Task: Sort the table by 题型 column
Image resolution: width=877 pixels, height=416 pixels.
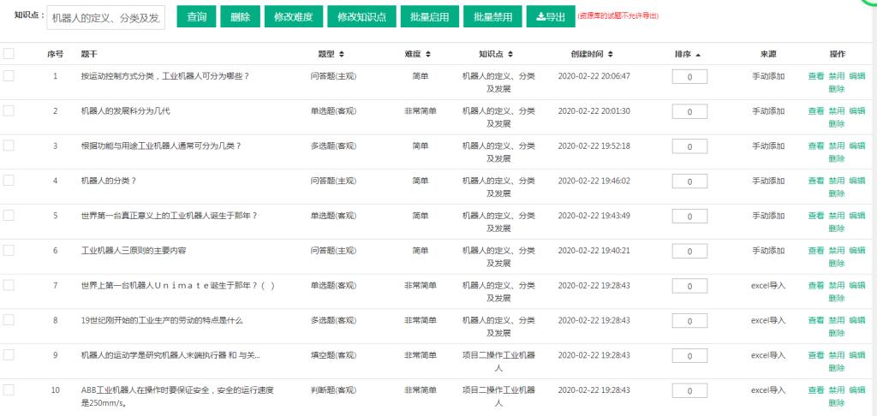Action: [x=341, y=54]
